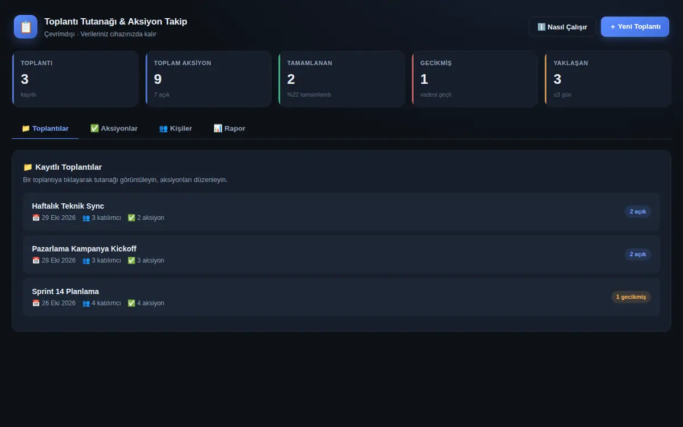683x427 pixels.
Task: Click the info icon on Nasıl Çalışır
Action: point(541,27)
